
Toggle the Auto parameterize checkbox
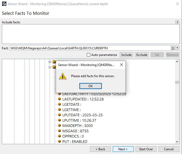pos(88,55)
